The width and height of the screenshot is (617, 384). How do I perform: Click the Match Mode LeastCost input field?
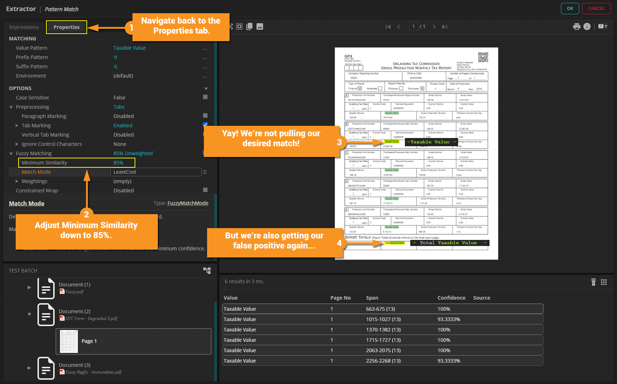point(156,172)
